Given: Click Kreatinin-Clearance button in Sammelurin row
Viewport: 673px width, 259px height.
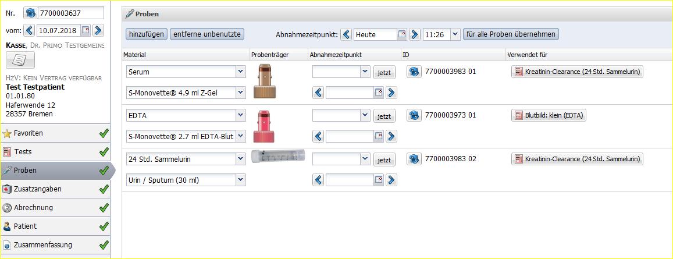Looking at the screenshot, I should coord(577,159).
